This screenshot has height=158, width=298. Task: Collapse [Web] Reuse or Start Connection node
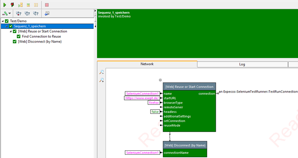tap(11, 31)
